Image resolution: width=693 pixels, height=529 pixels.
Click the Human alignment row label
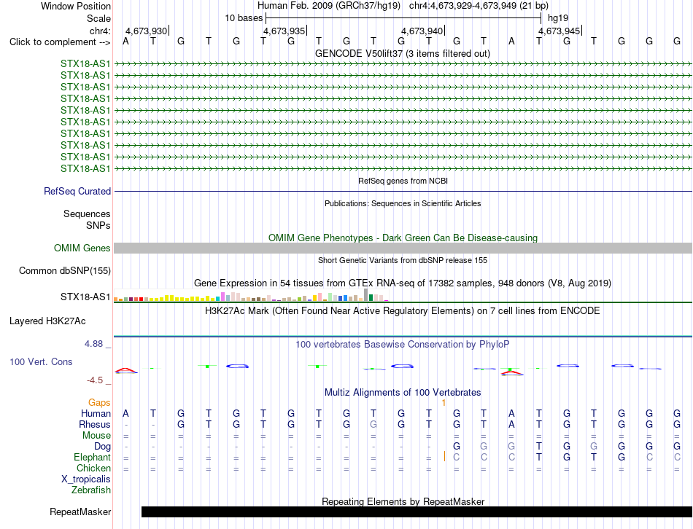pyautogui.click(x=96, y=413)
